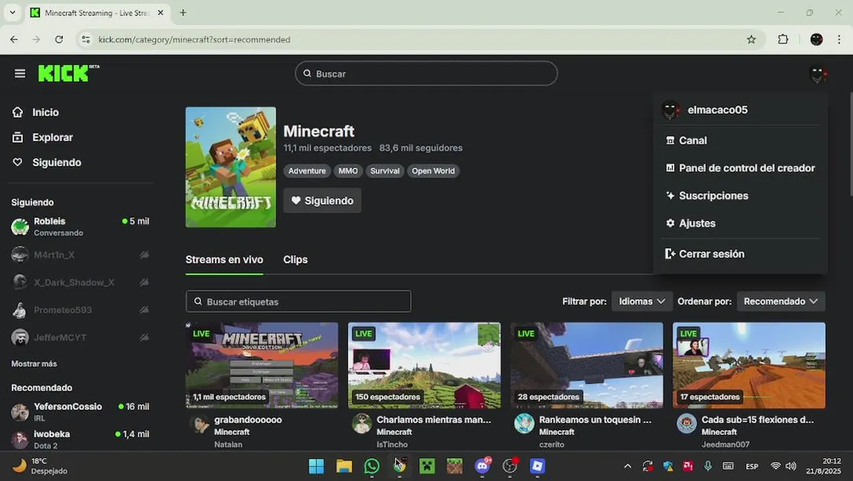Bookmark this page with star icon

click(751, 39)
